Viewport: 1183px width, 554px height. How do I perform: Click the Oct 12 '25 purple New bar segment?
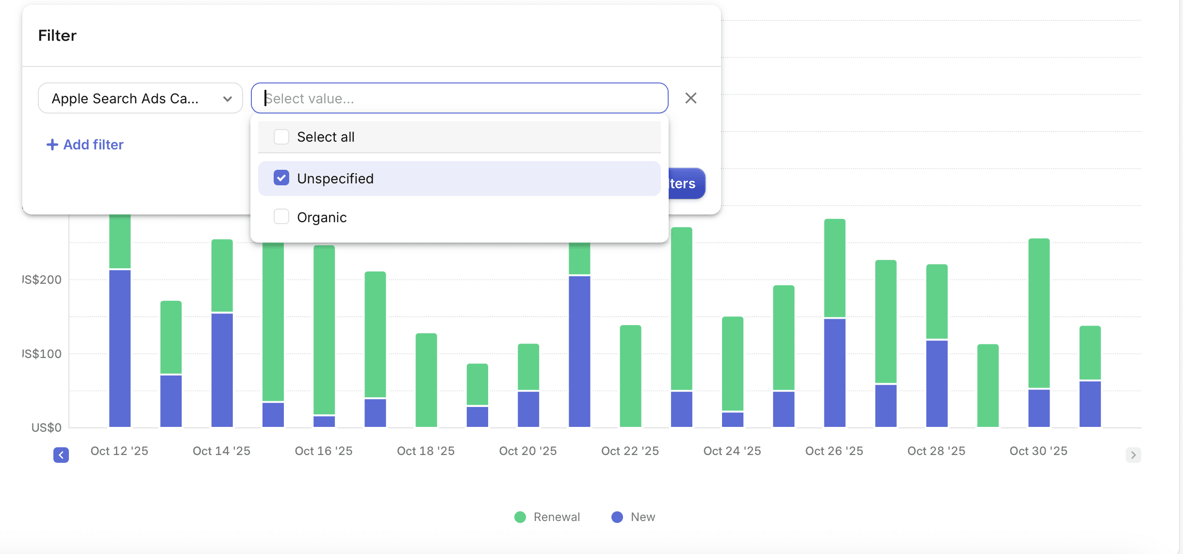pos(120,348)
